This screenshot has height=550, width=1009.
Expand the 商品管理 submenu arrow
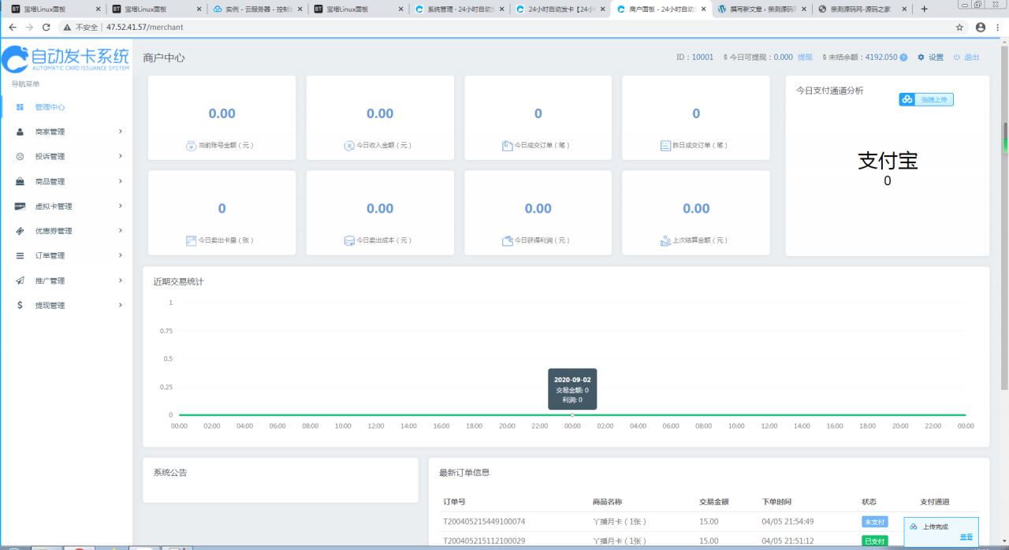(121, 181)
